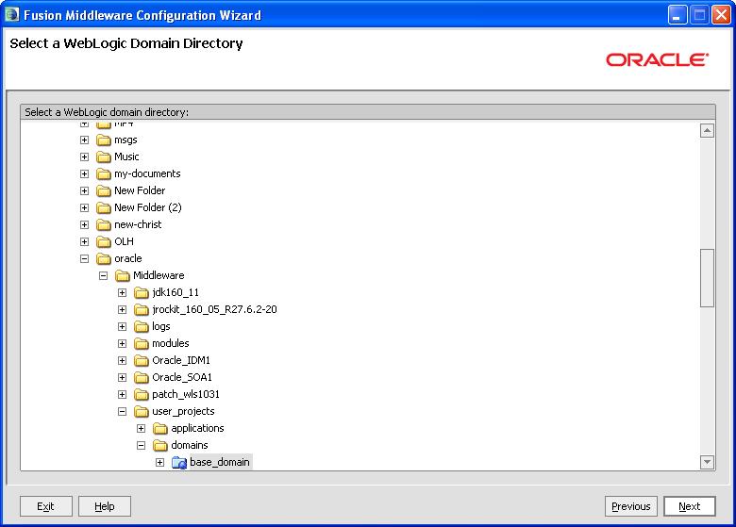Click the jrockit_160_05 folder icon
Image resolution: width=736 pixels, height=527 pixels.
pos(141,310)
